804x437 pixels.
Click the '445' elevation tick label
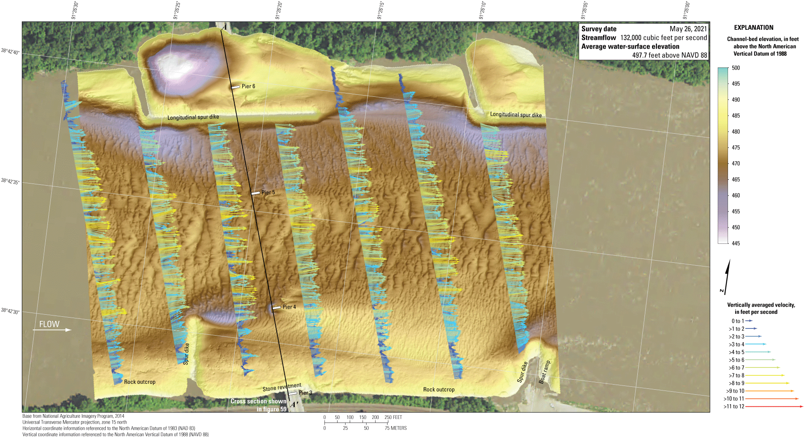coord(736,243)
